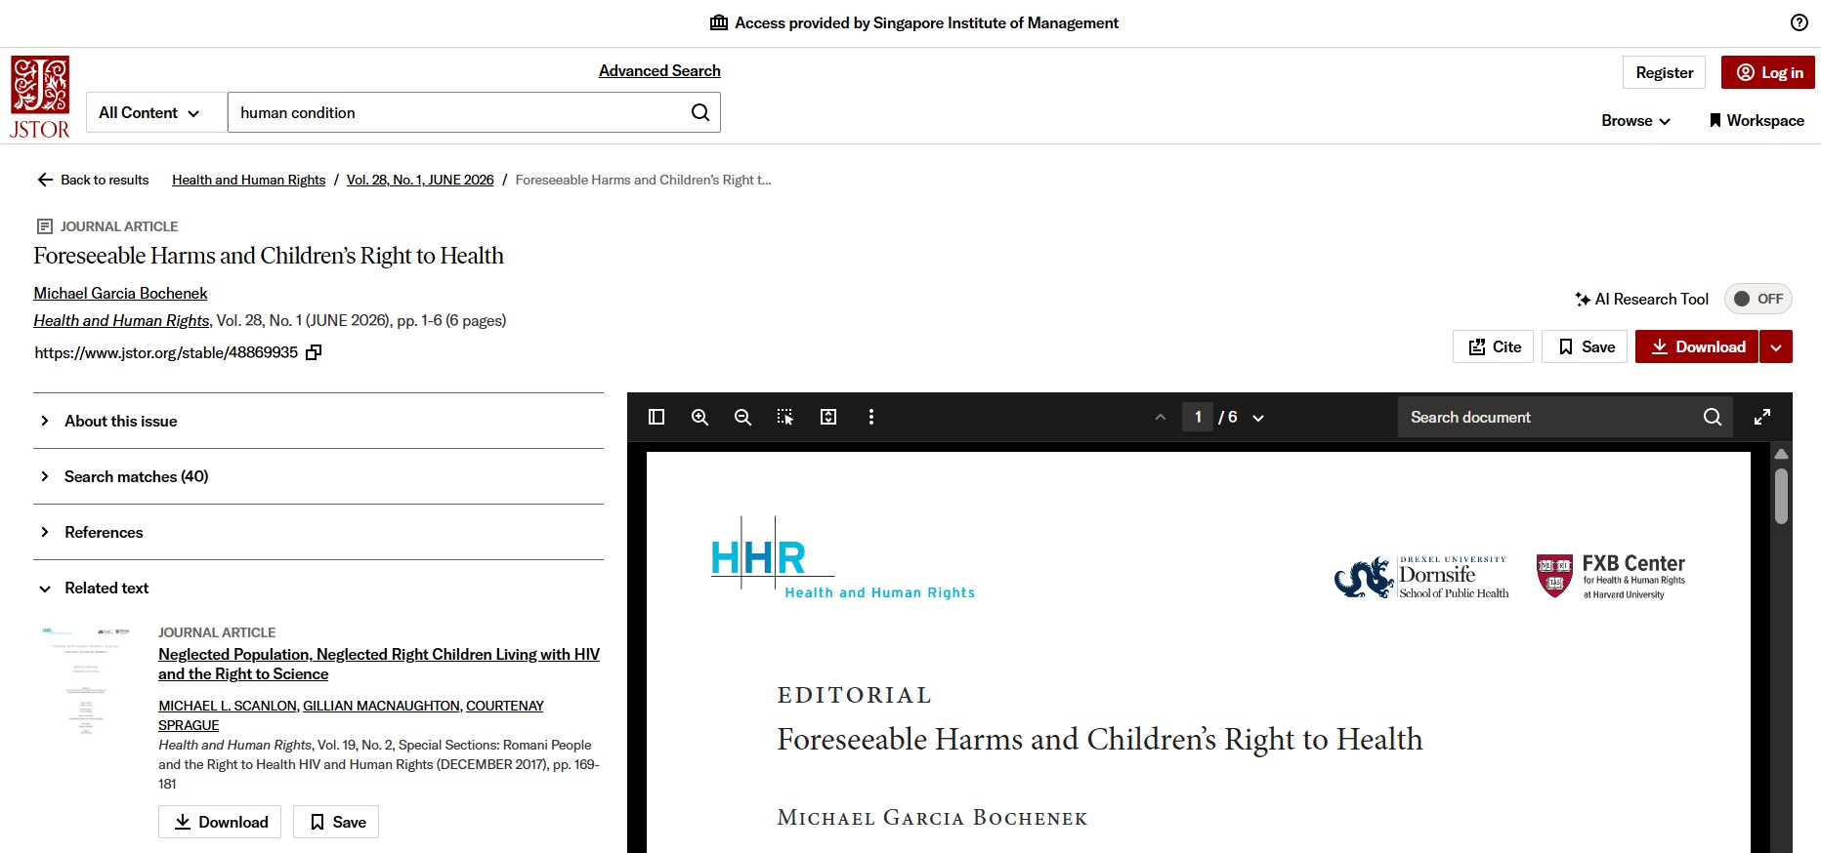
Task: Open Workspace bookmark link
Action: [1757, 120]
